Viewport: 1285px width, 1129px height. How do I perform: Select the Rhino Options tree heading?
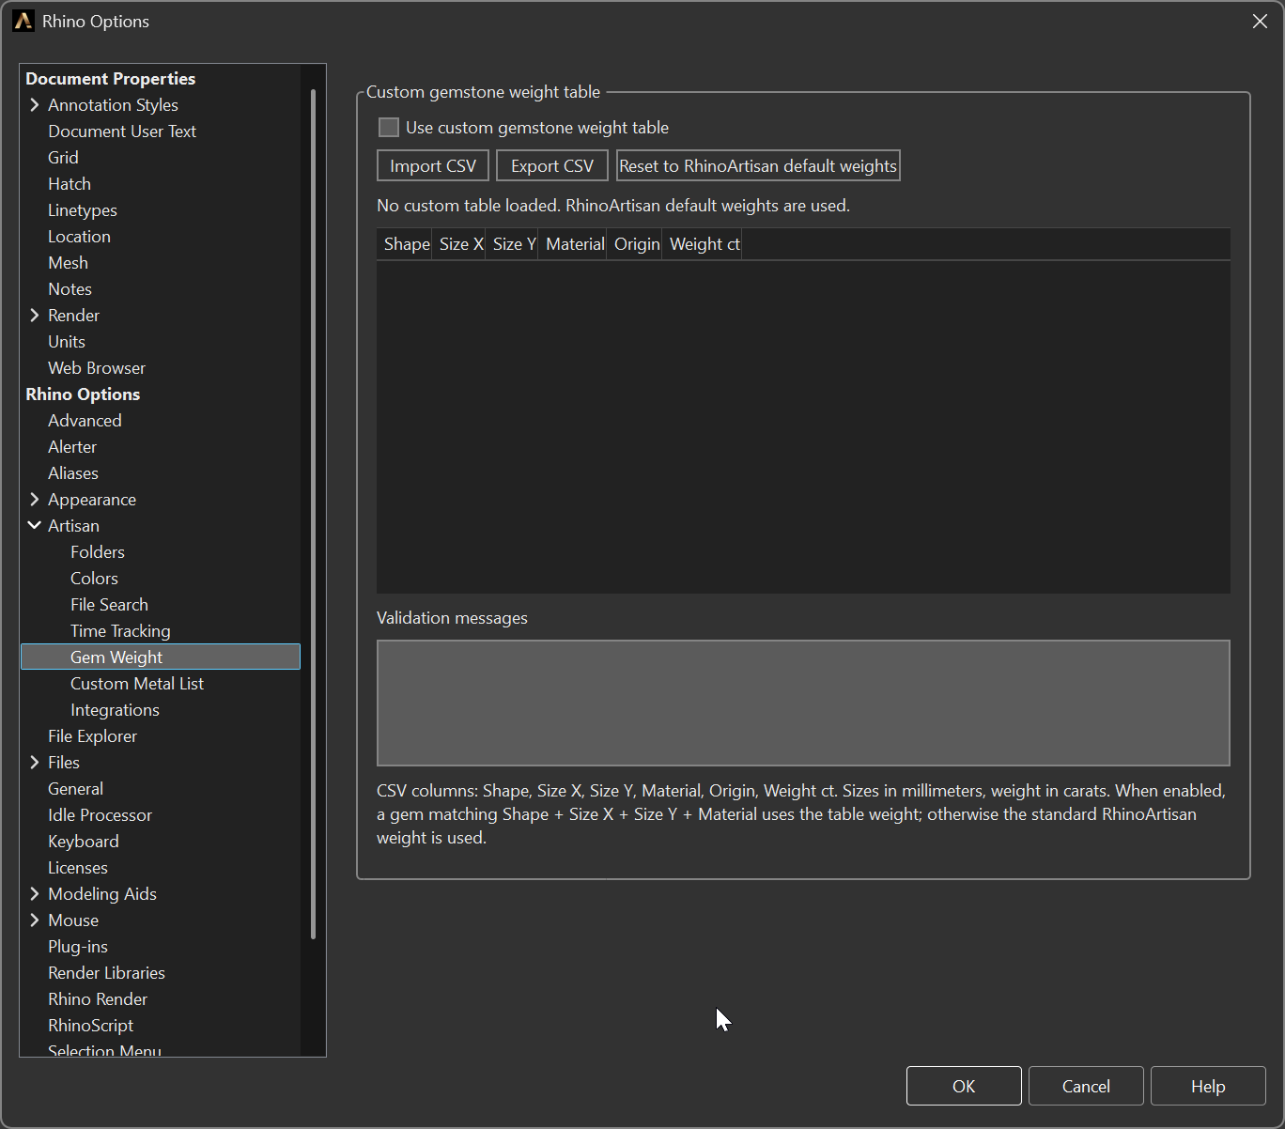83,394
